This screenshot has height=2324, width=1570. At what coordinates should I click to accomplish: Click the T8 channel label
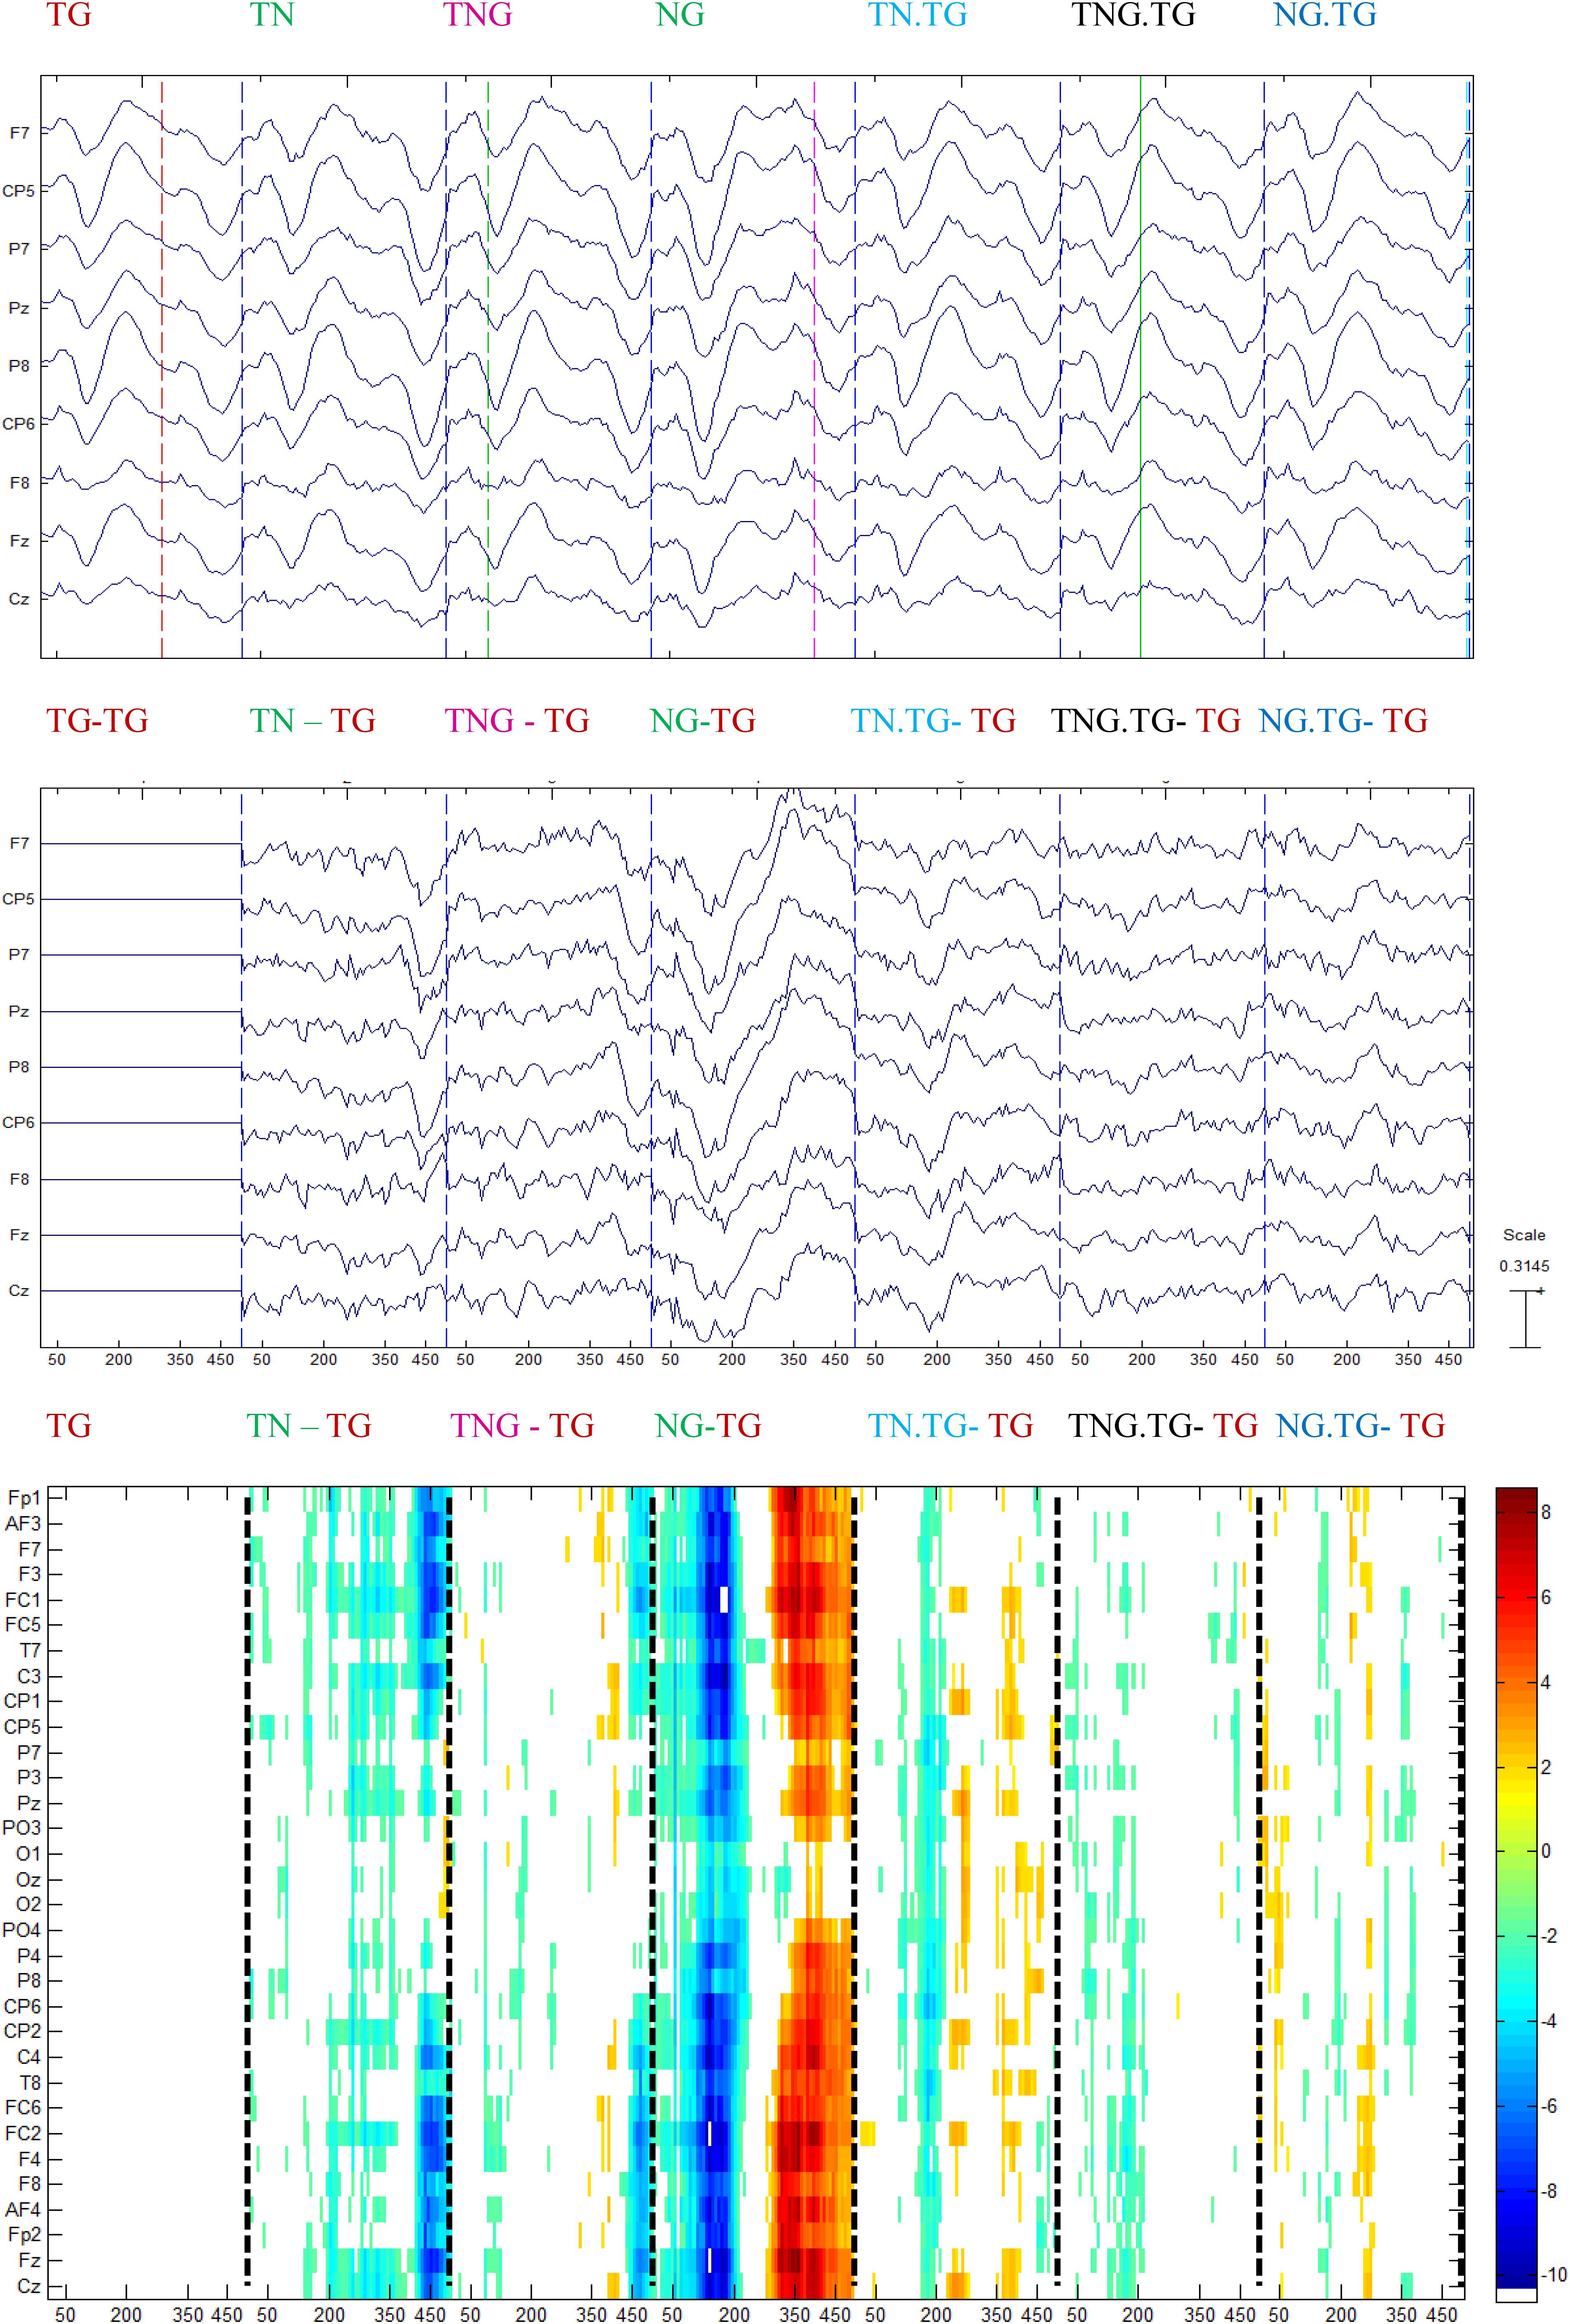pyautogui.click(x=30, y=2083)
